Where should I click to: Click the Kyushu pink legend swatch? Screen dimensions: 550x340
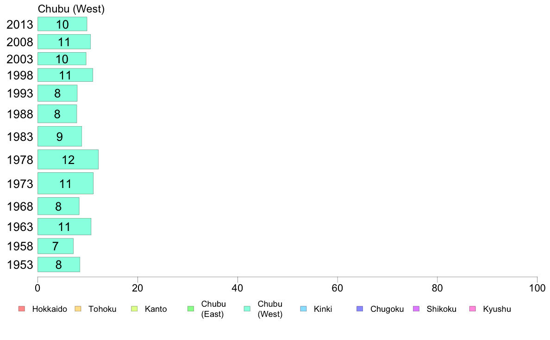pos(473,309)
